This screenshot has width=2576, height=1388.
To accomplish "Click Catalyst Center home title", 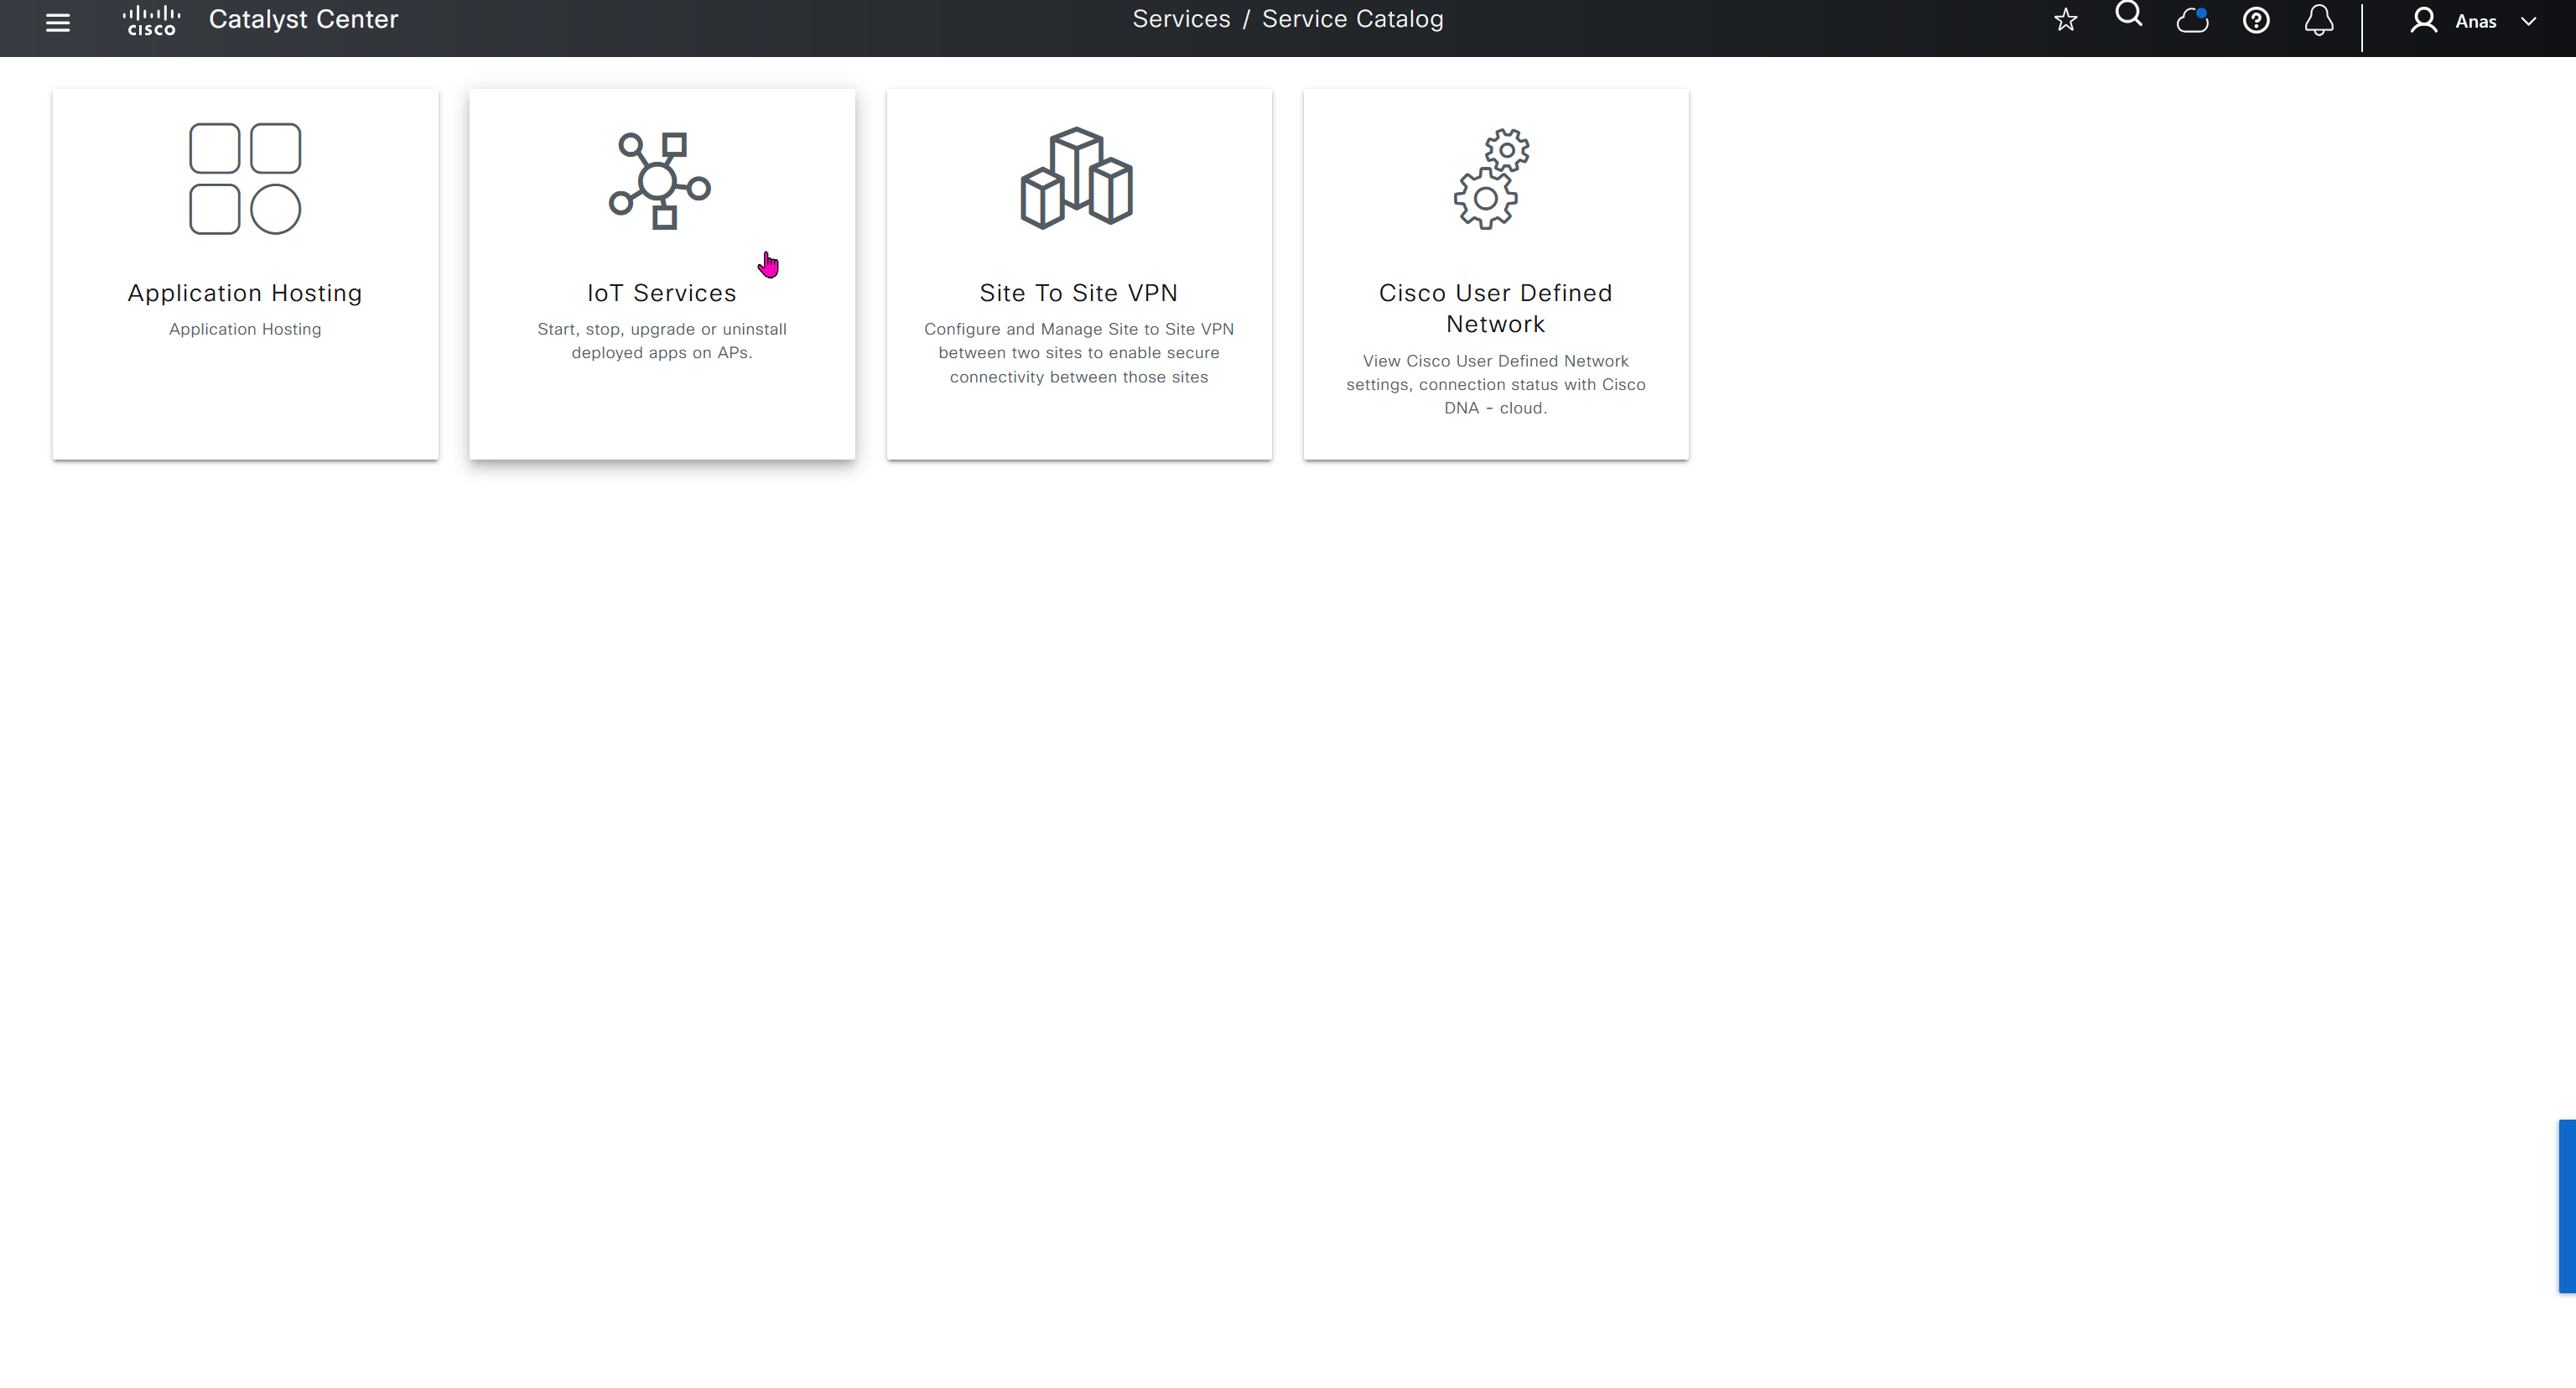I will pyautogui.click(x=303, y=19).
